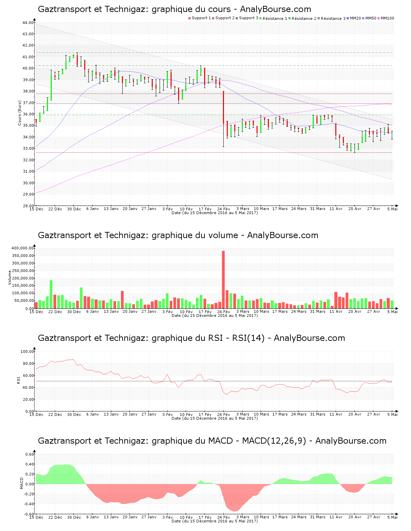Click the Support 2 legend marker
The image size is (411, 531).
click(x=213, y=18)
